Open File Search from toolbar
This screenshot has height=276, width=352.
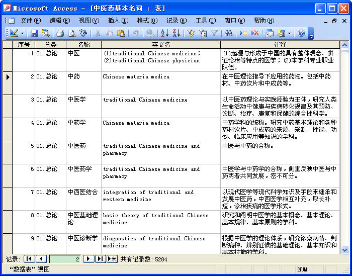[x=46, y=33]
